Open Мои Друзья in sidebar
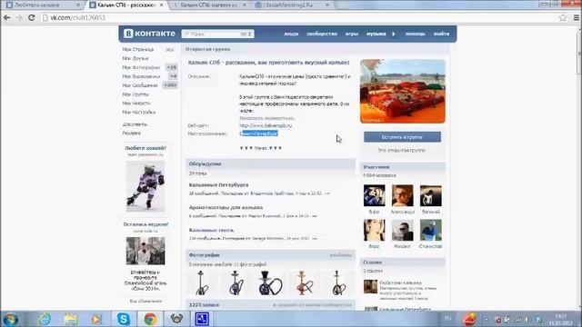This screenshot has width=582, height=327. pyautogui.click(x=135, y=58)
